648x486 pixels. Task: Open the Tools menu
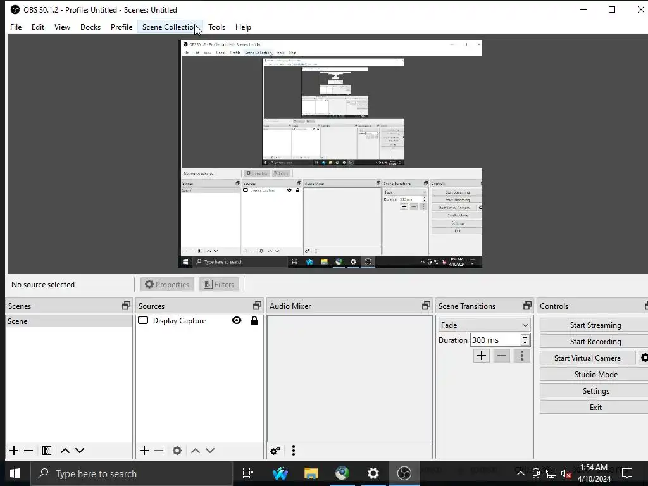tap(216, 27)
